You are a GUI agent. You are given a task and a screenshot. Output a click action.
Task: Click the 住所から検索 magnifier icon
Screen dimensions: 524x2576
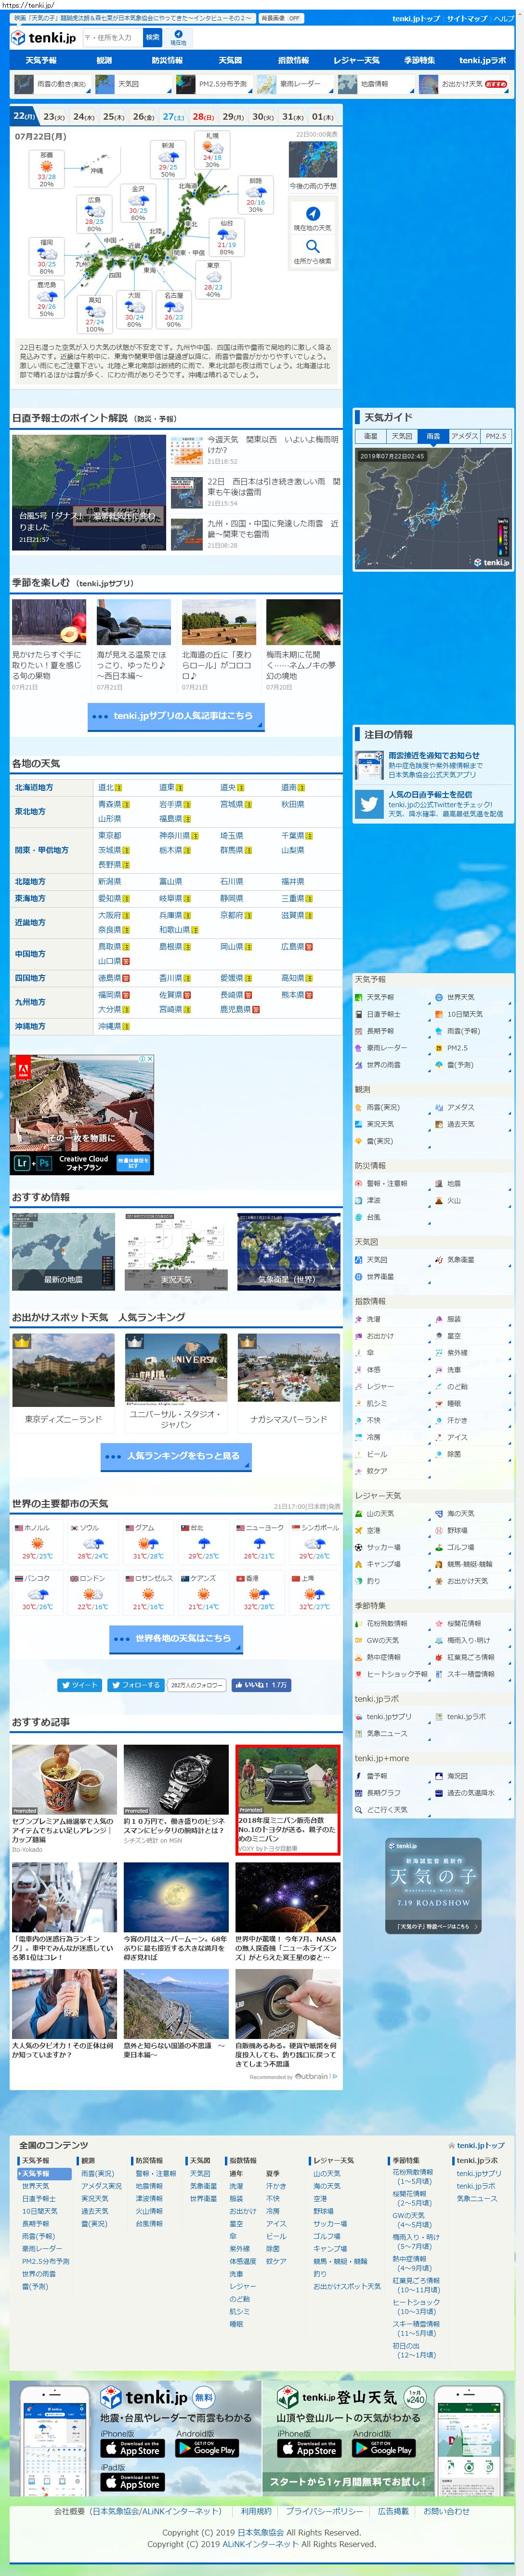coord(313,246)
